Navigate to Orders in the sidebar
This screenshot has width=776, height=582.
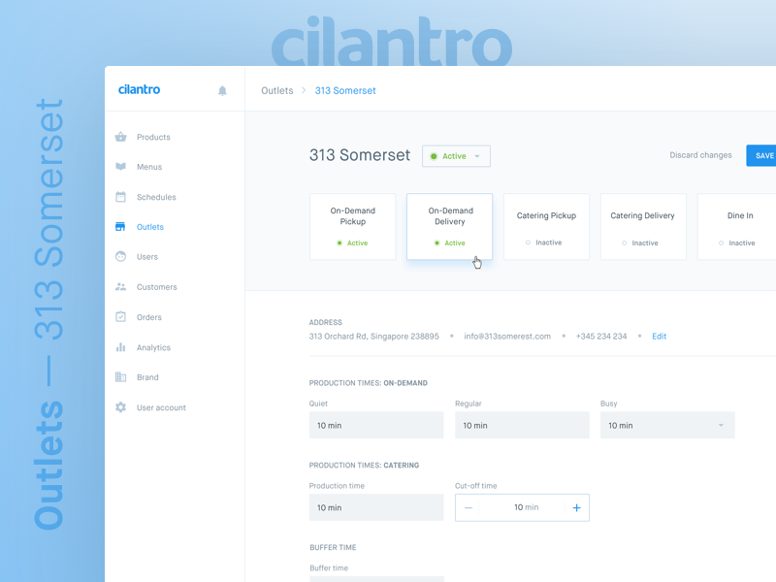tap(149, 317)
